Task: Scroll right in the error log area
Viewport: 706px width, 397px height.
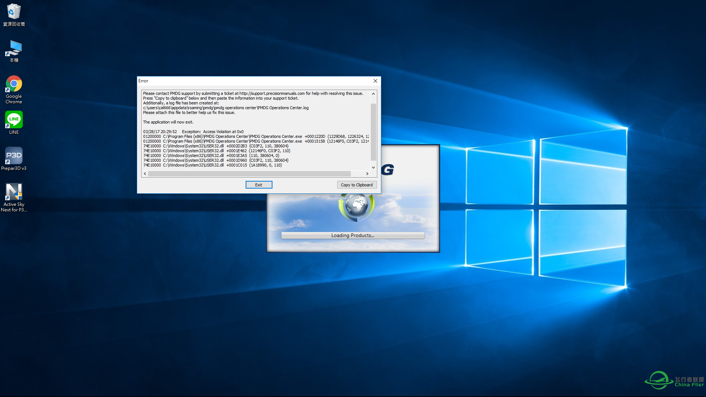Action: [368, 173]
